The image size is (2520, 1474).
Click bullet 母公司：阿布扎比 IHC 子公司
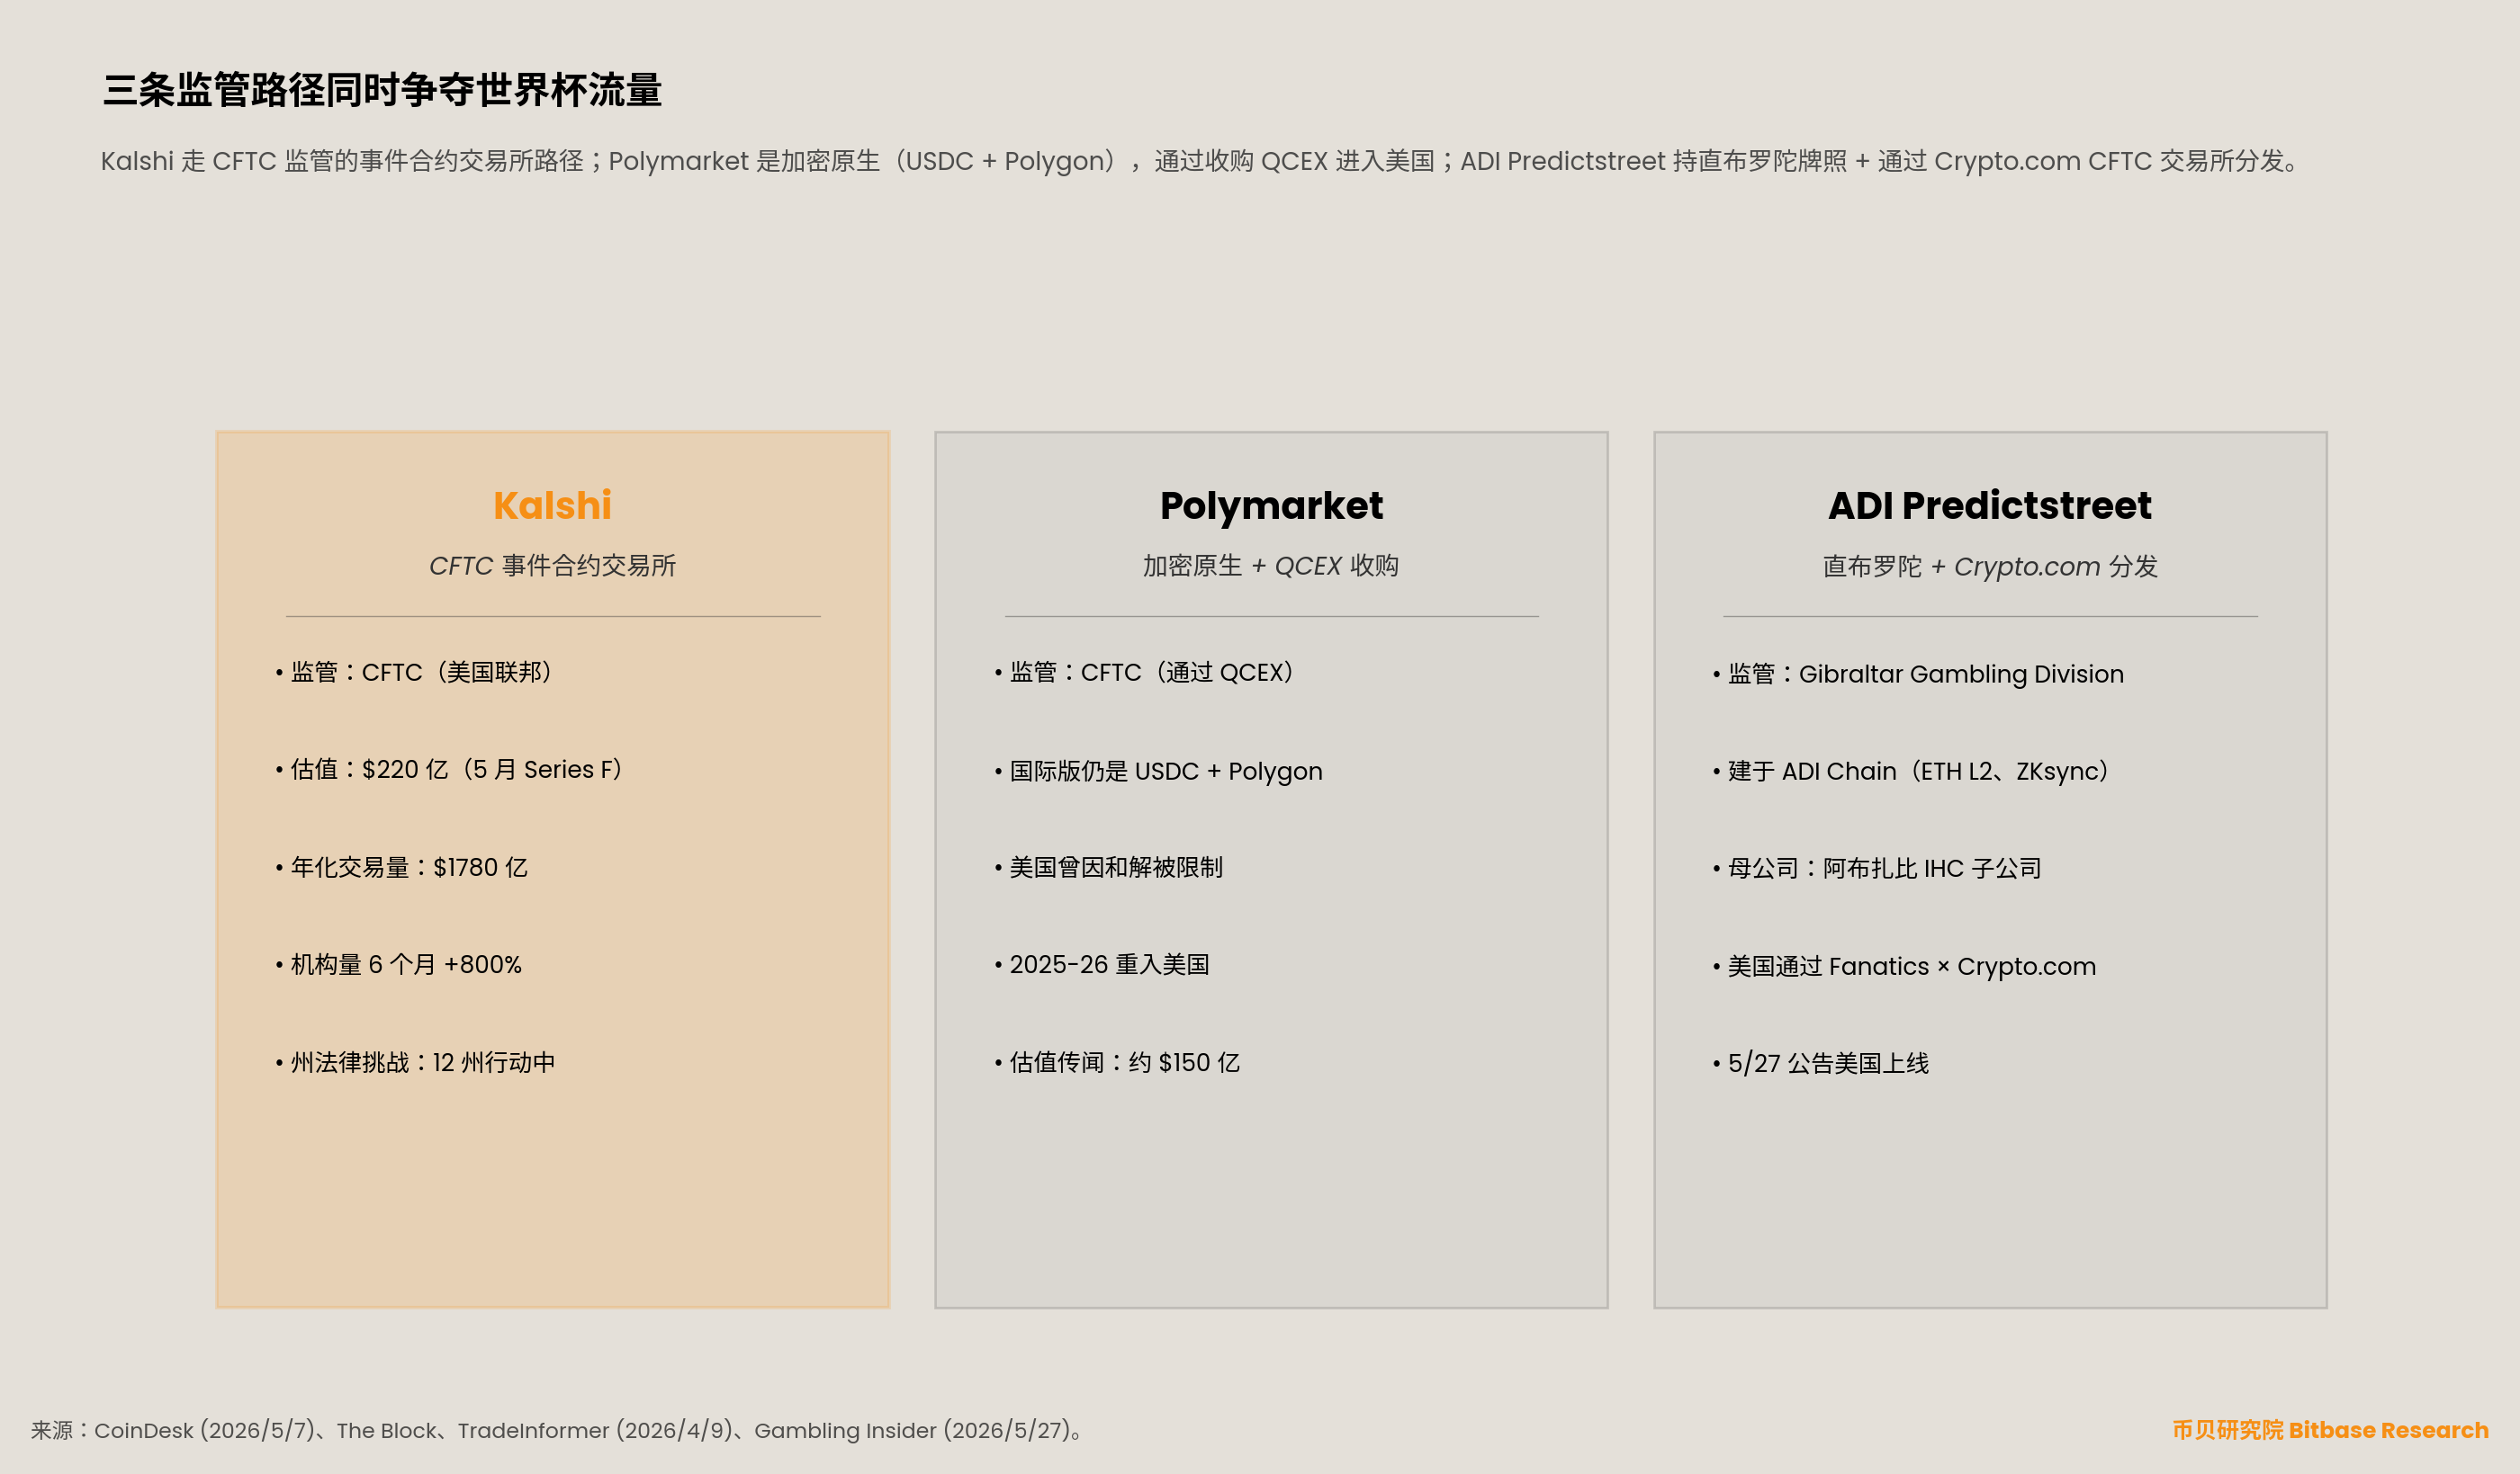(1877, 869)
